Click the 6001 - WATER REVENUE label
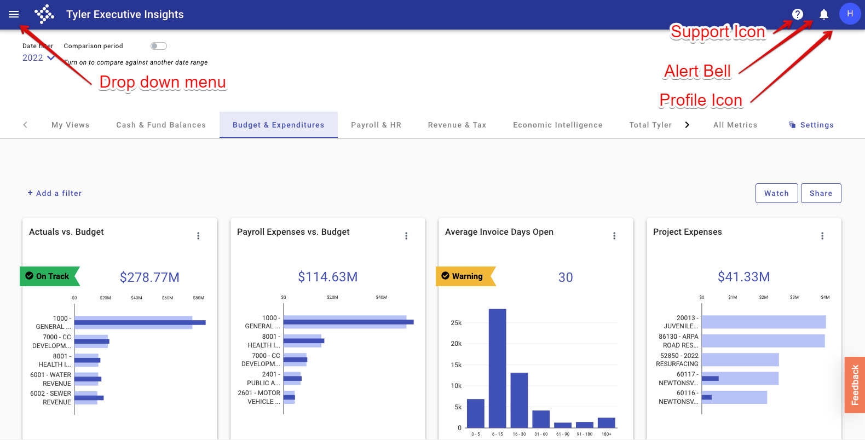Screen dimensions: 865x440 50,379
